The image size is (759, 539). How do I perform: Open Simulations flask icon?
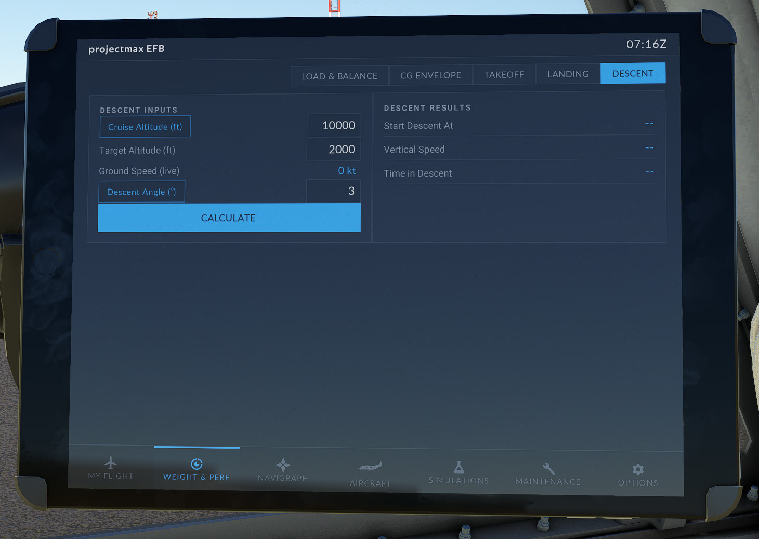459,467
